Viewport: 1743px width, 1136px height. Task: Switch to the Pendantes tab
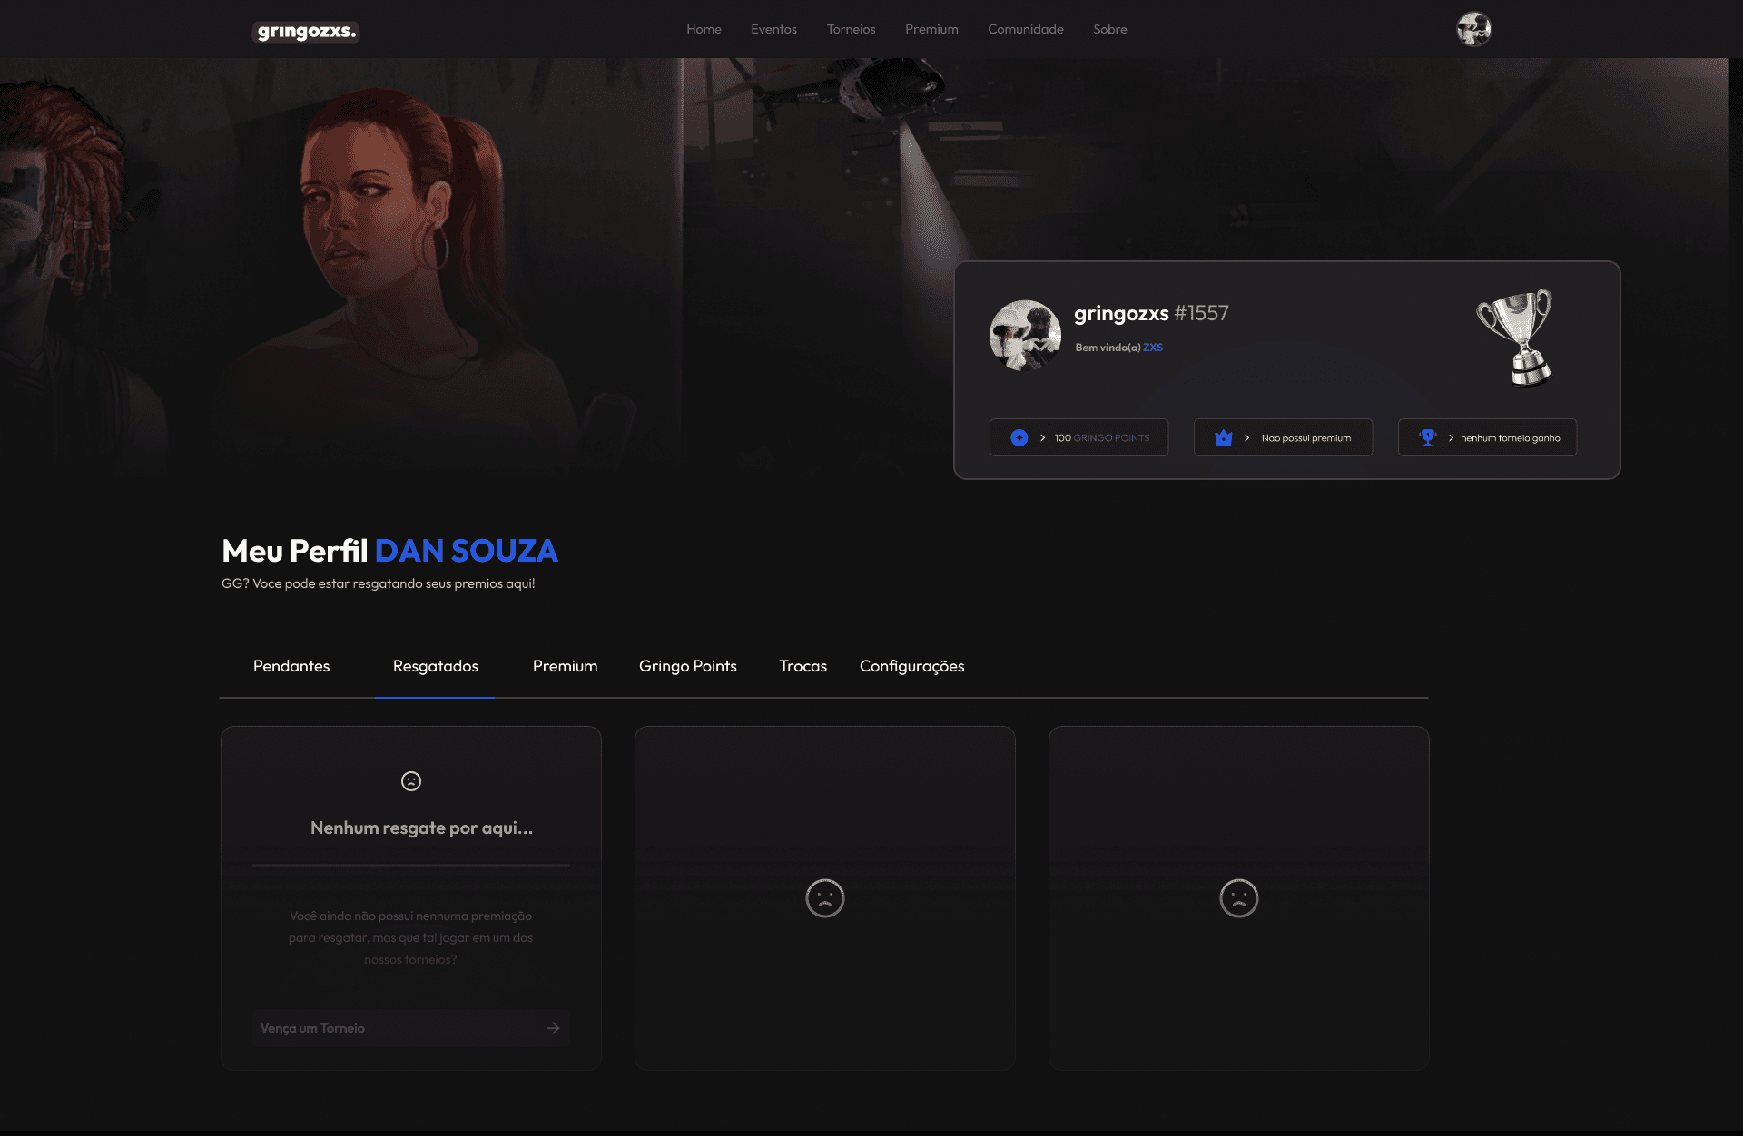(291, 666)
